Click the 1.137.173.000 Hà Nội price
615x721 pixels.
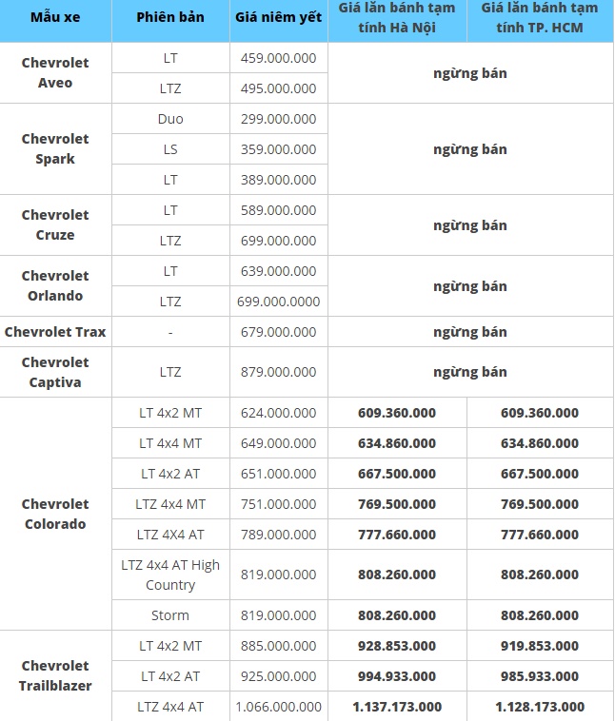coord(397,707)
